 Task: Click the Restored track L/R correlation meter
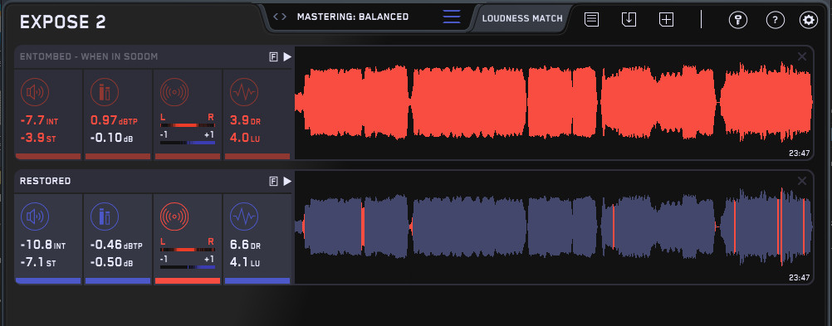(x=188, y=249)
